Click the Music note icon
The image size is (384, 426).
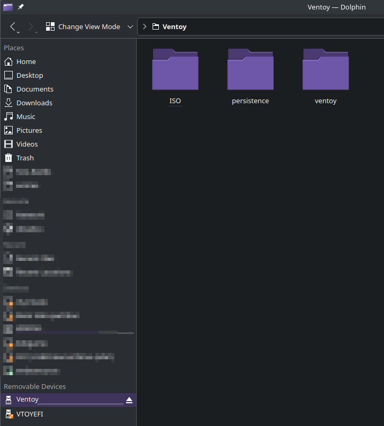coord(8,116)
